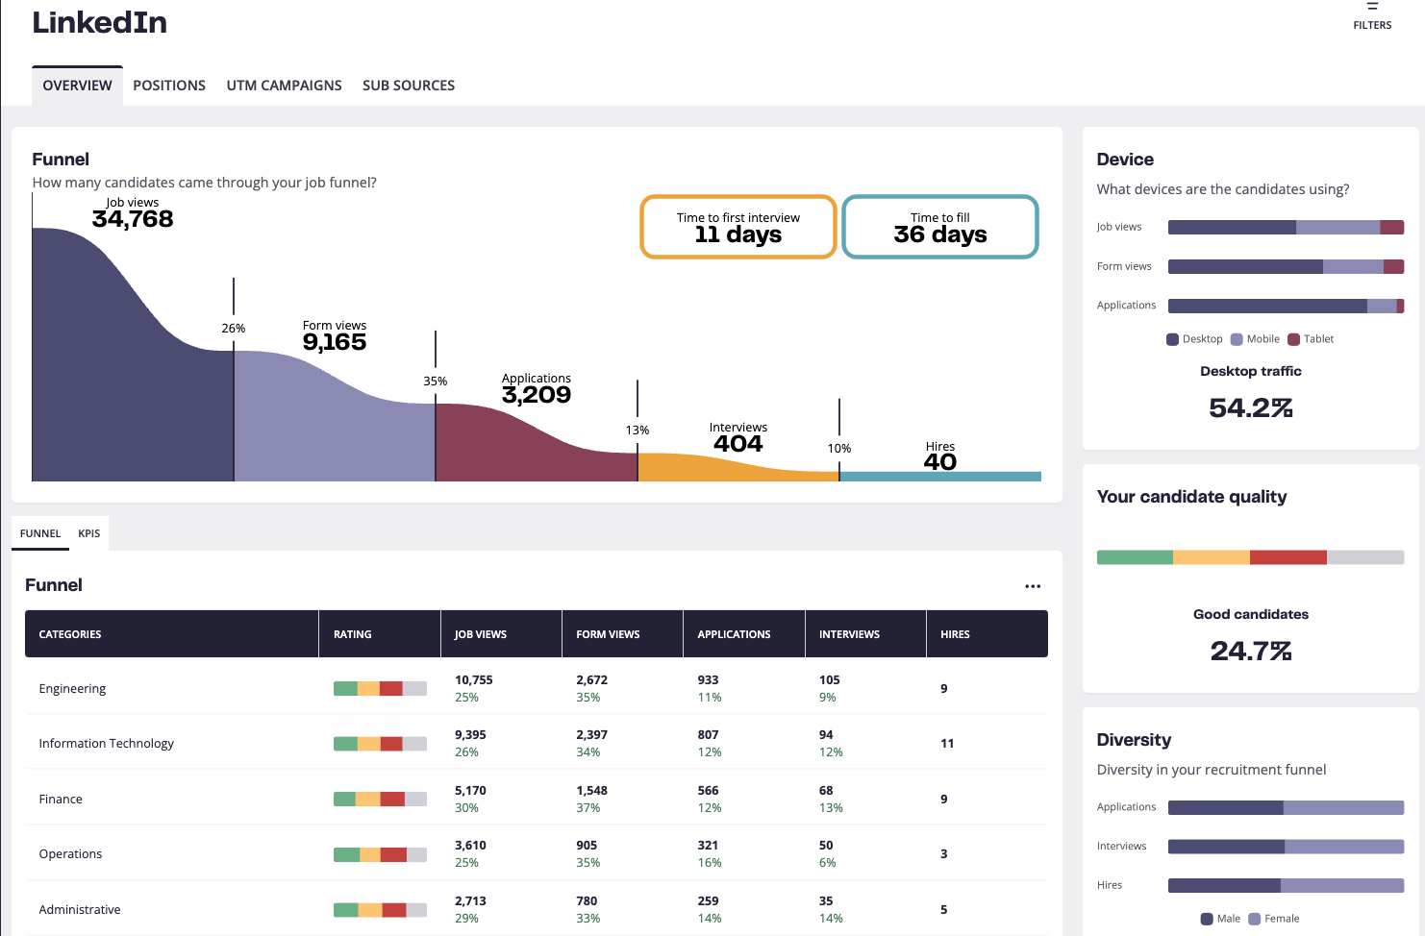Click the 933 applications cell
1425x936 pixels.
[709, 679]
